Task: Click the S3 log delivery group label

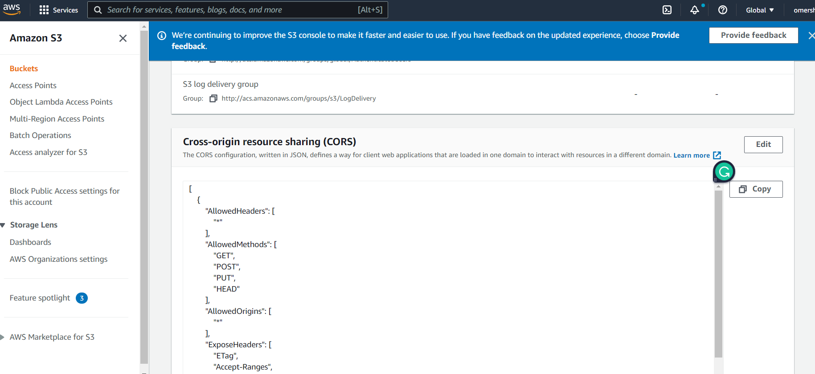Action: coord(221,84)
